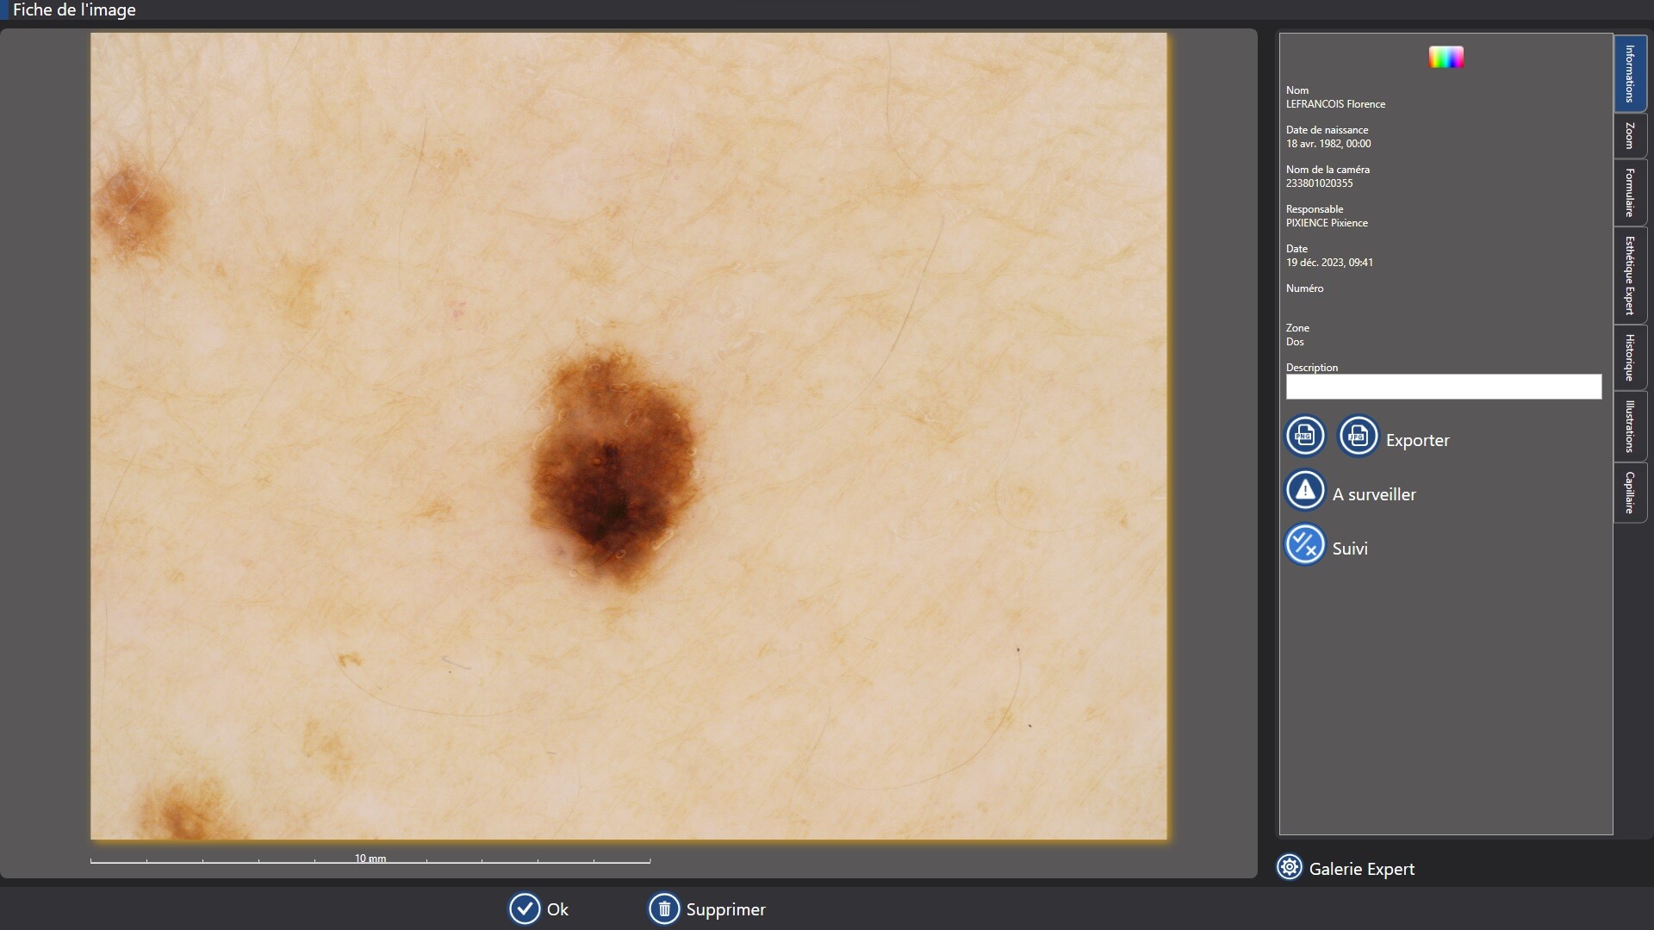Open Galerie Expert gear icon

[1290, 867]
